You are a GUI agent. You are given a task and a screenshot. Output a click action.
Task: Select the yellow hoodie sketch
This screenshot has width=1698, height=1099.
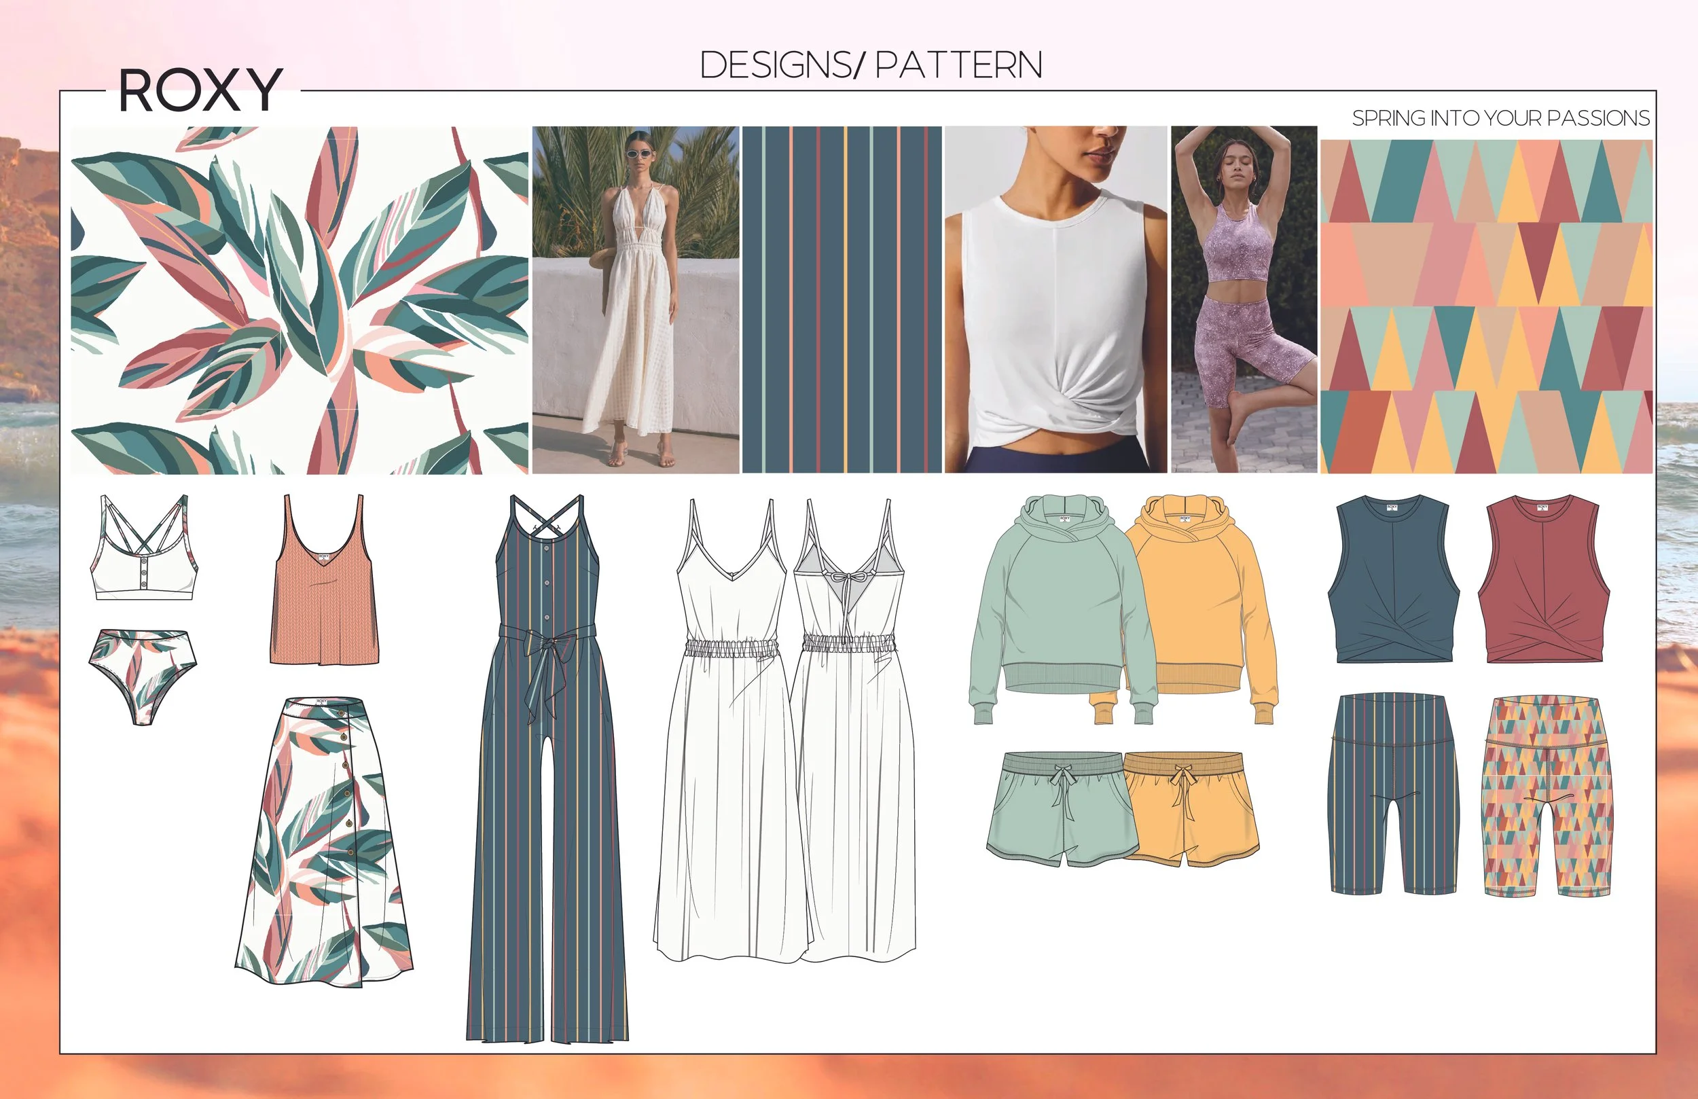pyautogui.click(x=1202, y=610)
